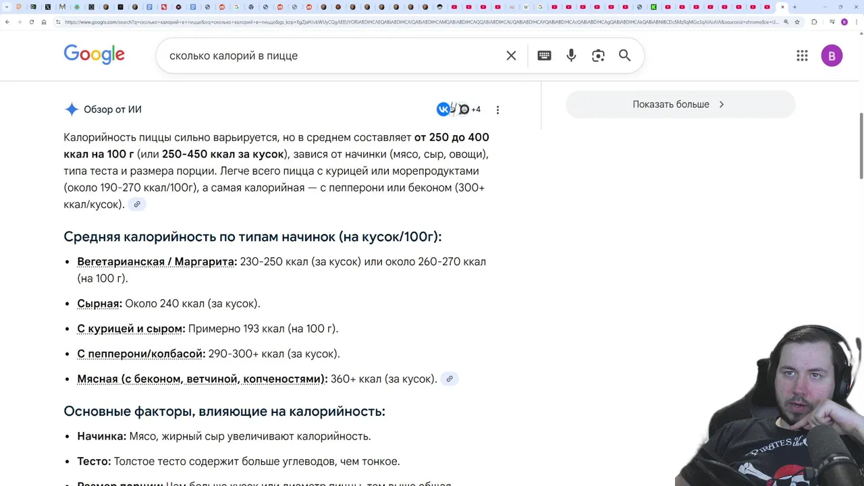Viewport: 864px width, 486px height.
Task: Open the Google apps grid
Action: (x=802, y=56)
